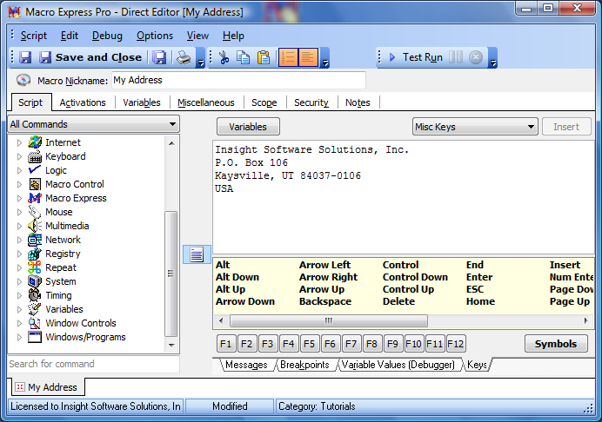
Task: Click the F12 key button
Action: tap(455, 344)
